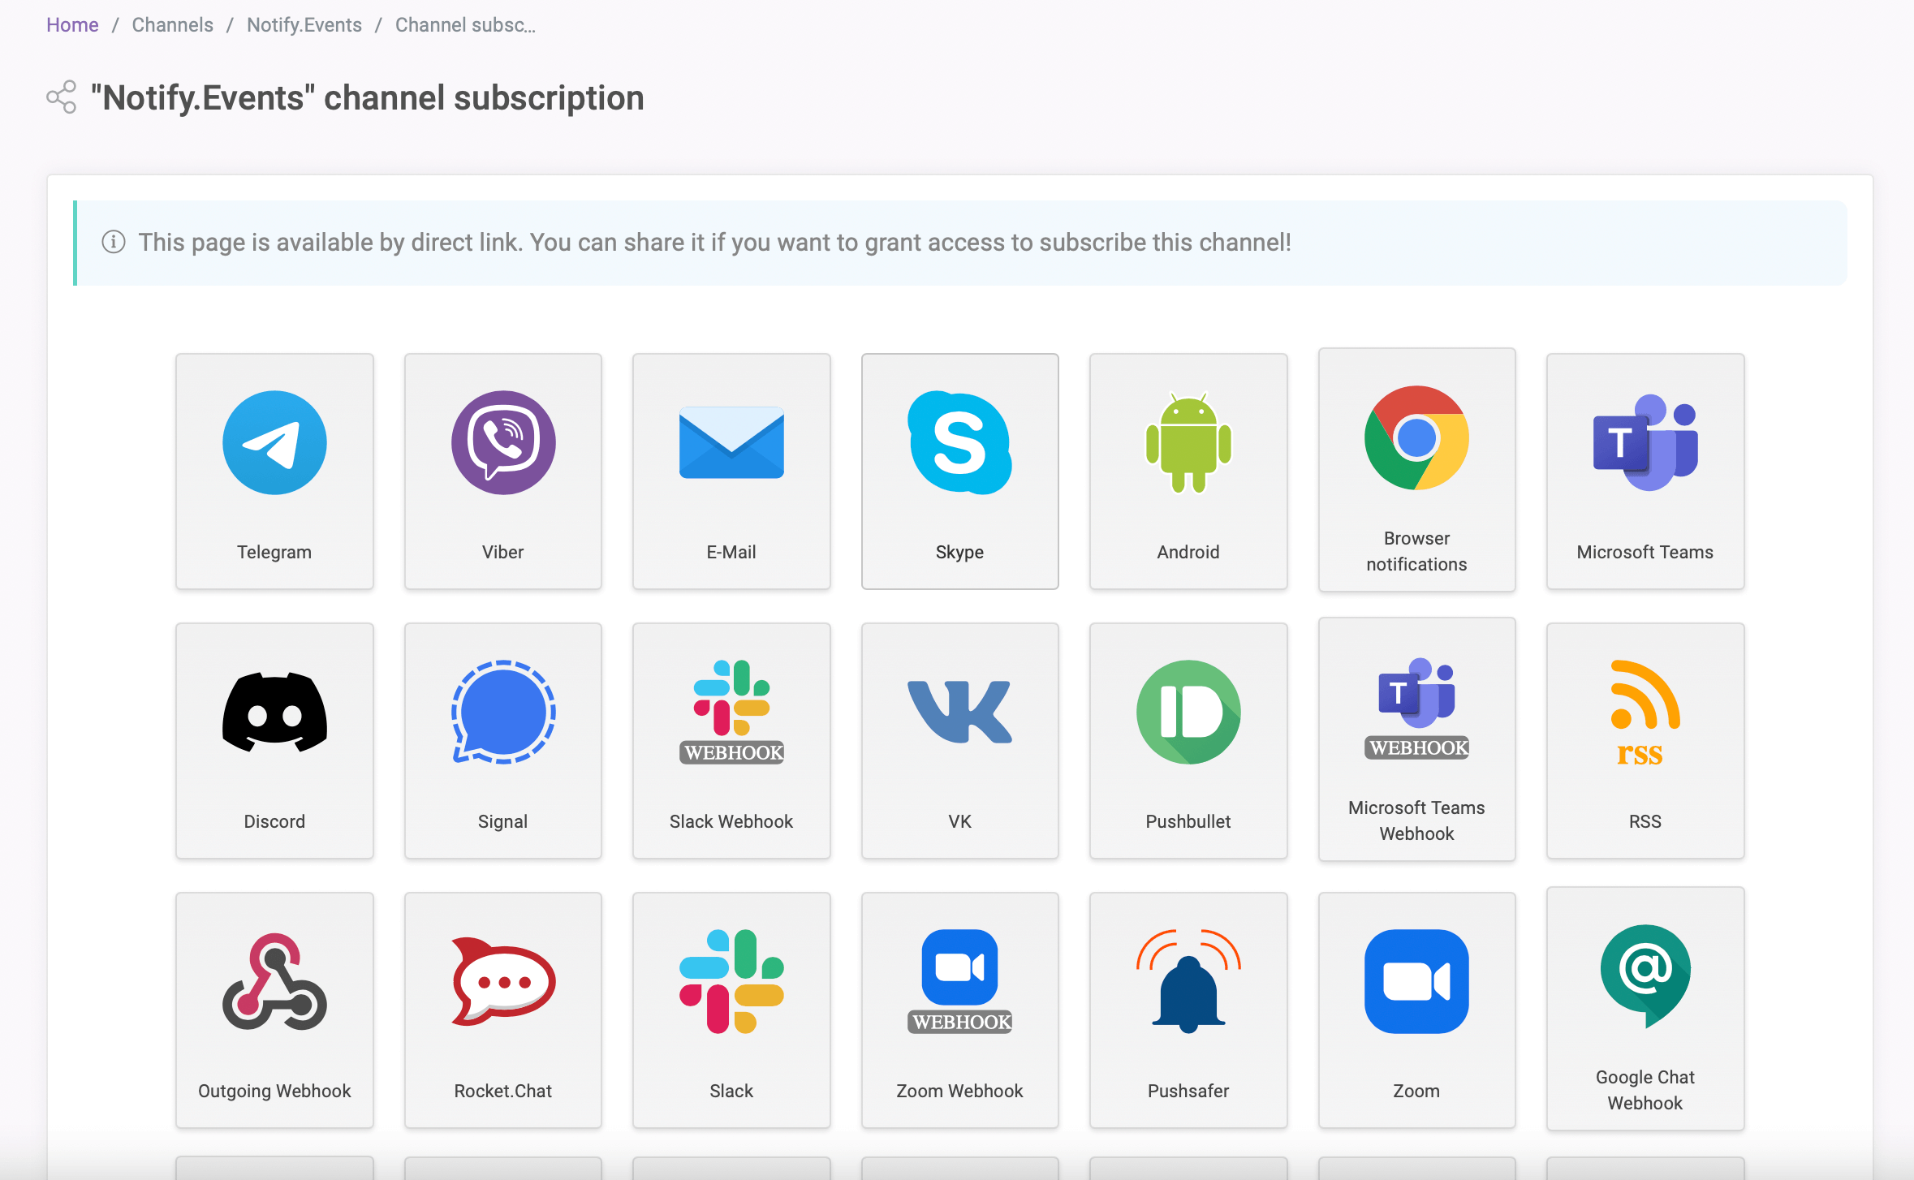Pick the Microsoft Teams logo
Screen dimensions: 1914x1180
(x=1645, y=443)
